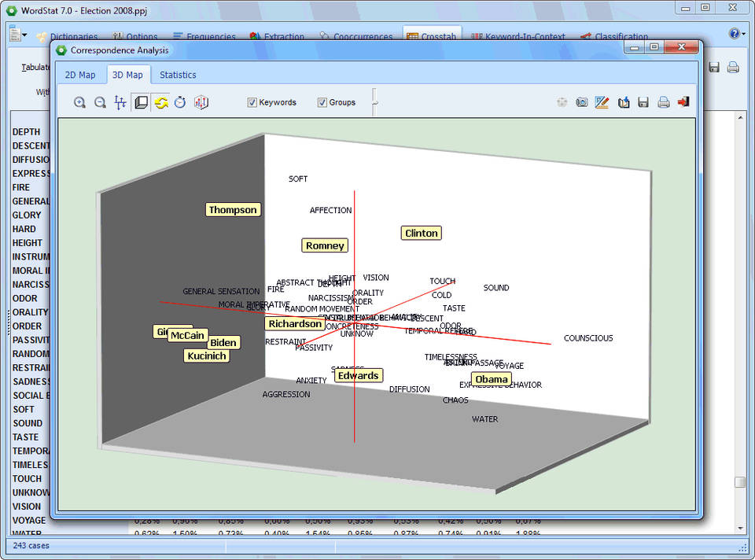
Task: Click the zoom in magnifier icon
Action: tap(79, 102)
